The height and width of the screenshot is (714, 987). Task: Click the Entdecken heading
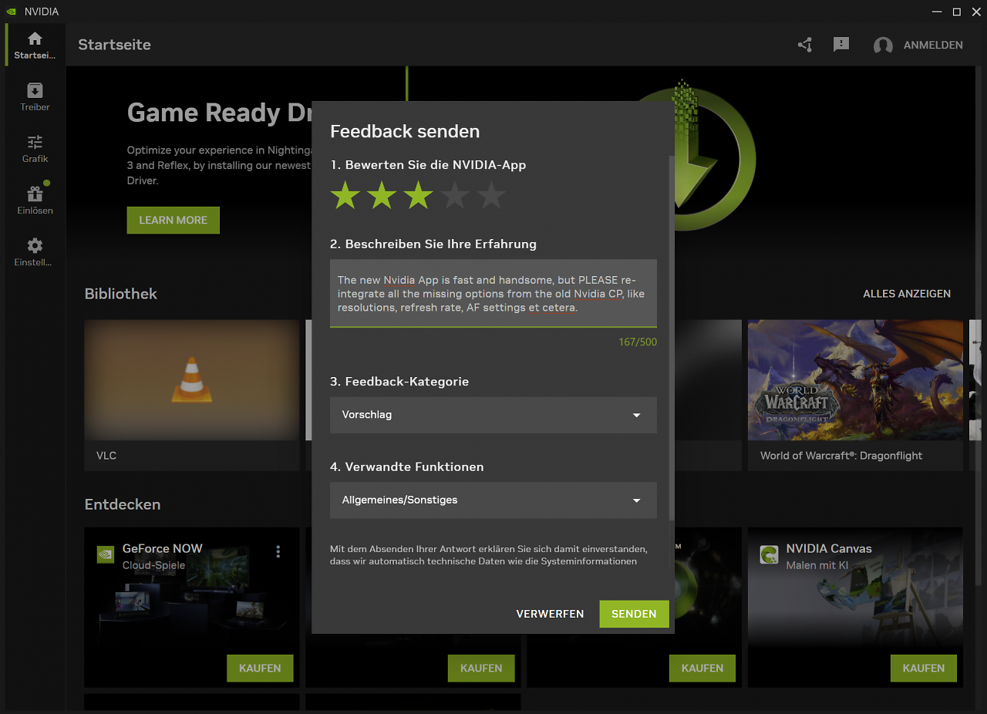(123, 504)
